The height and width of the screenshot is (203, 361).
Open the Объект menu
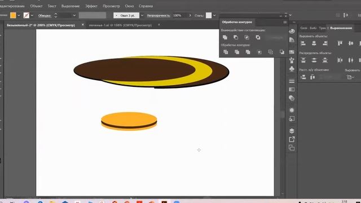tap(36, 6)
